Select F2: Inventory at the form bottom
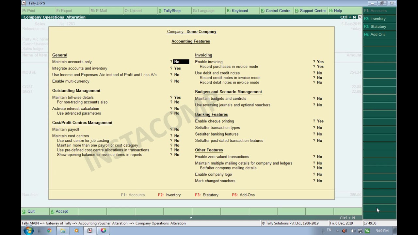This screenshot has height=235, width=418. click(169, 195)
